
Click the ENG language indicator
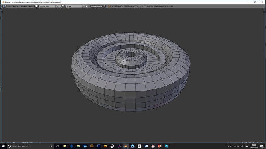click(x=246, y=146)
